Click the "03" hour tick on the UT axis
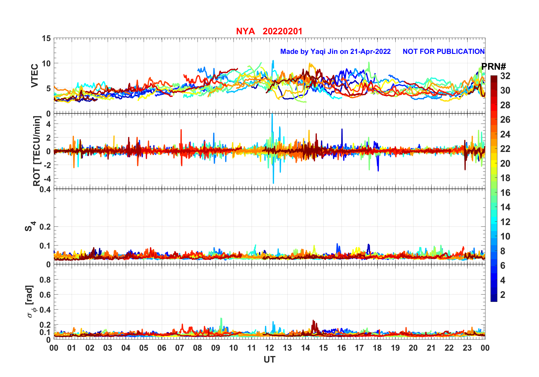This screenshot has height=377, width=539. [x=108, y=348]
